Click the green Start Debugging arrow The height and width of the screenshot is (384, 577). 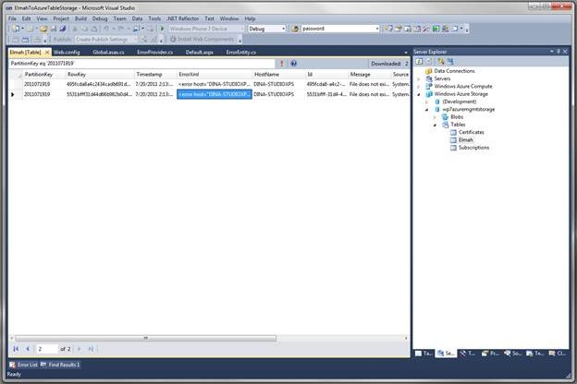pyautogui.click(x=163, y=29)
